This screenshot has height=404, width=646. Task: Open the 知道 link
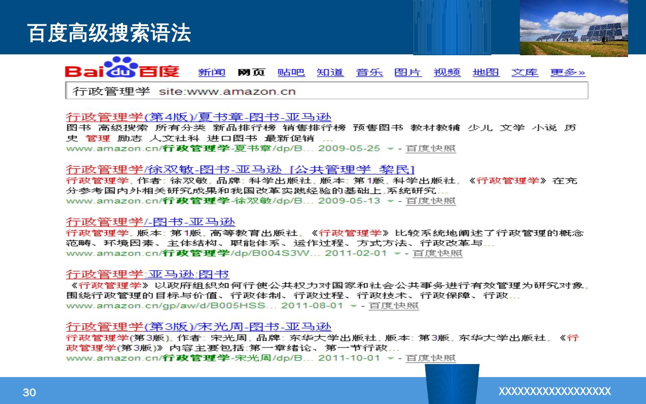pyautogui.click(x=330, y=73)
